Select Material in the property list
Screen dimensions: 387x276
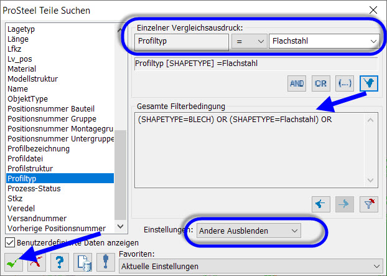pyautogui.click(x=60, y=69)
